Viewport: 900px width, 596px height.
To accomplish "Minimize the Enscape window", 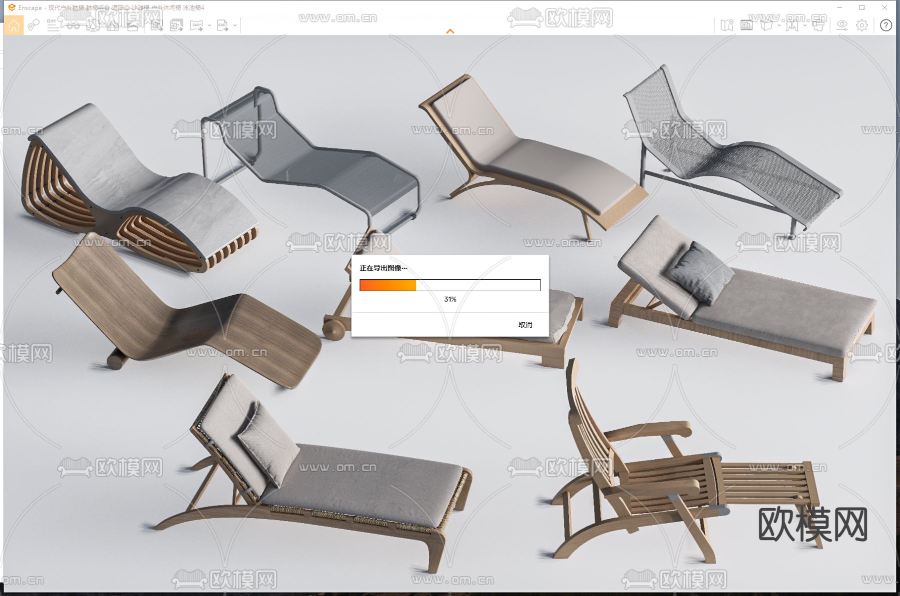I will point(839,7).
